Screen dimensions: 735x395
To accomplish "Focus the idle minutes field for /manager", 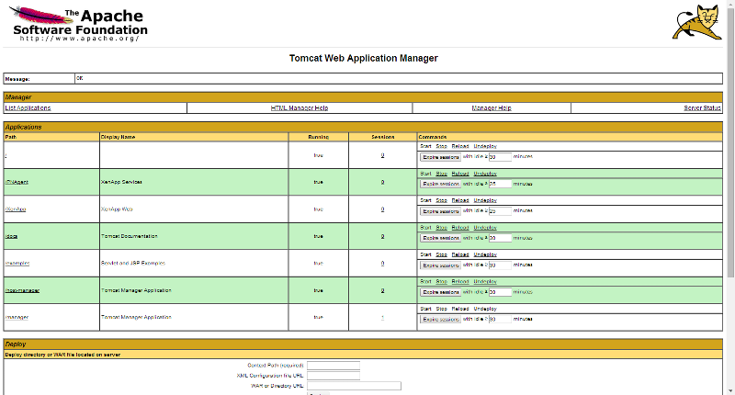I will point(500,319).
